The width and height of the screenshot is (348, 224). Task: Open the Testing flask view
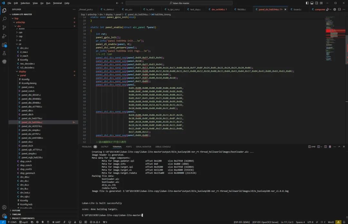point(4,53)
